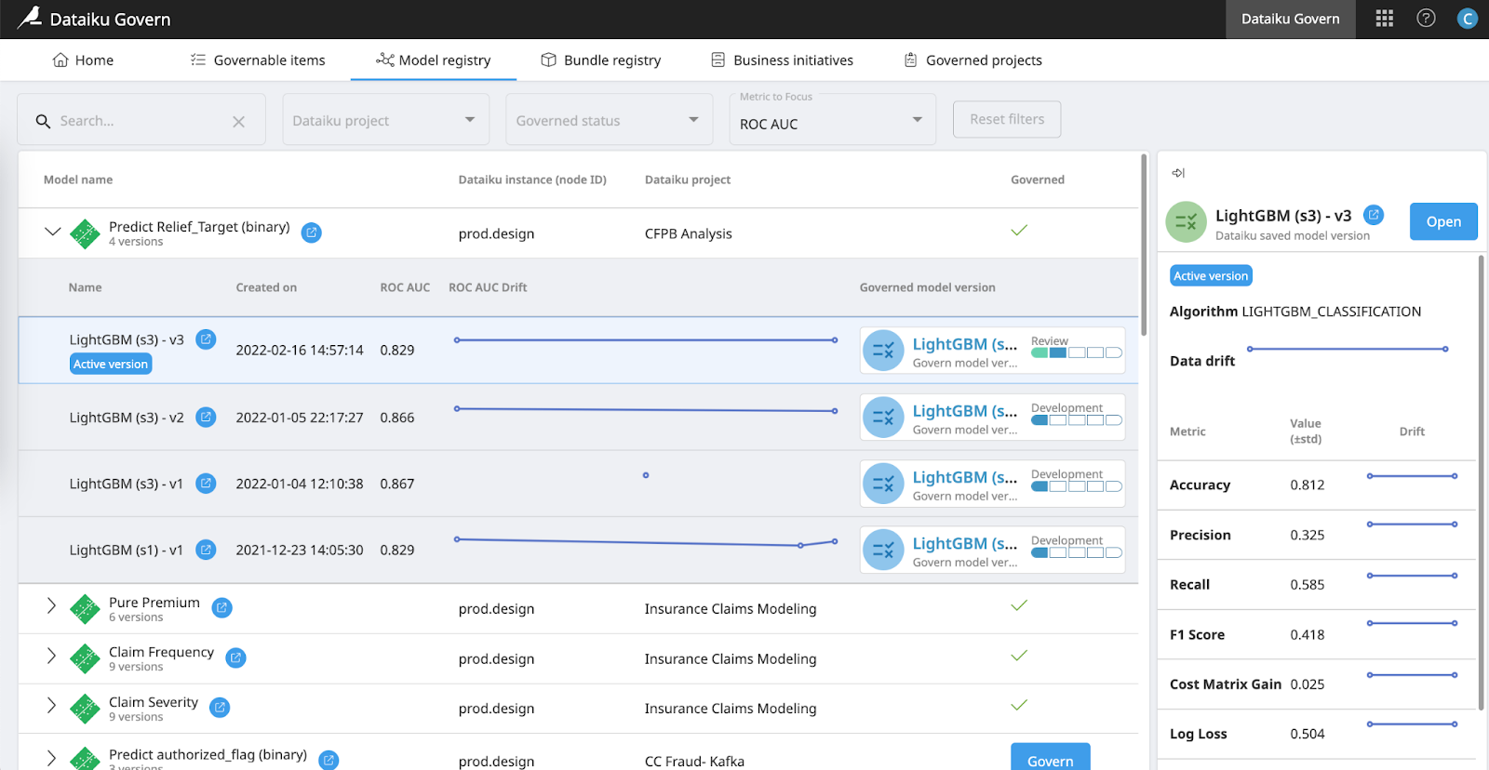Select the Model registry tab

coord(434,60)
